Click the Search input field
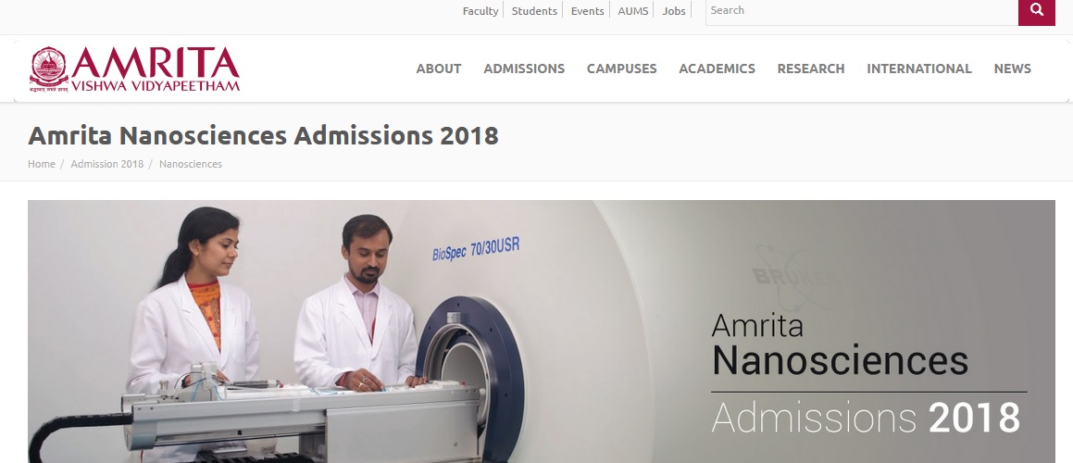The image size is (1073, 463). tap(862, 12)
